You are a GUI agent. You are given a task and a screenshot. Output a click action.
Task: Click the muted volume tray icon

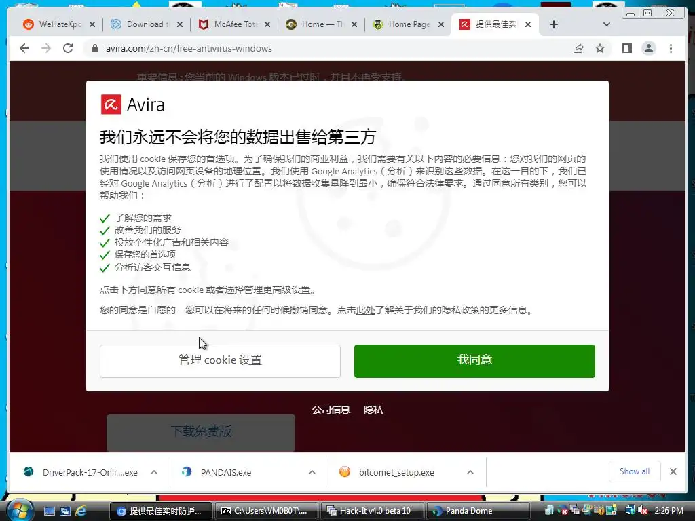click(x=643, y=511)
